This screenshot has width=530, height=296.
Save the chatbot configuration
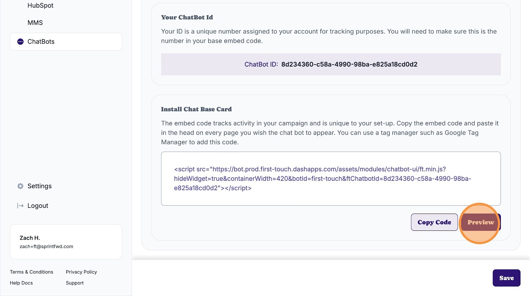click(x=506, y=278)
